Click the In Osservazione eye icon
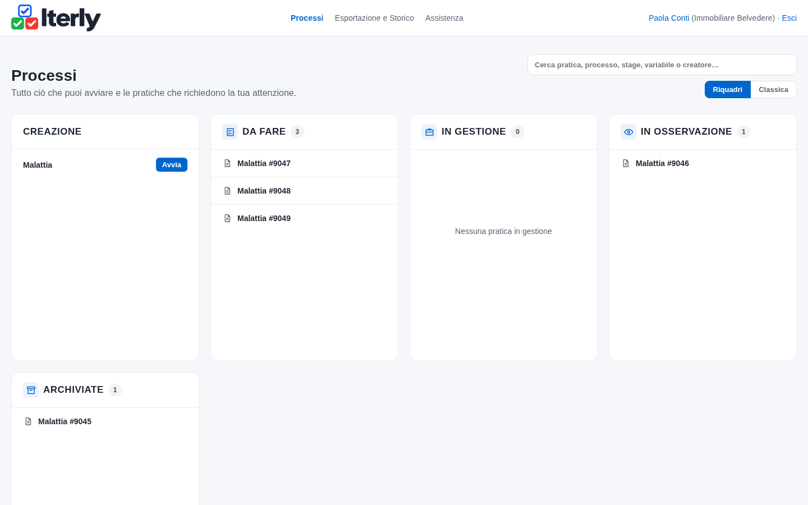The width and height of the screenshot is (808, 505). [628, 132]
